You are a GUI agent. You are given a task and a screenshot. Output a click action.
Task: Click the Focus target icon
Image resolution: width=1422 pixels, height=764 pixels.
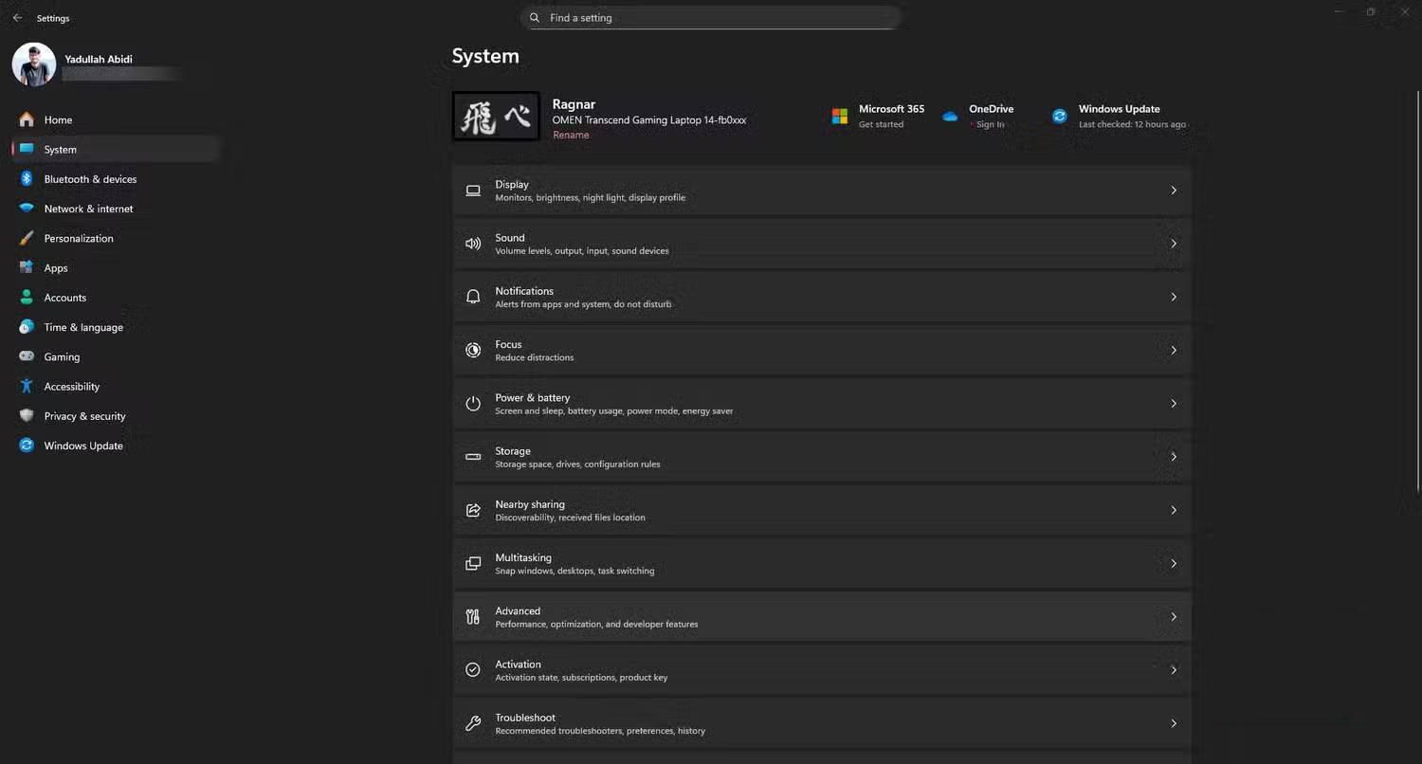pos(473,351)
